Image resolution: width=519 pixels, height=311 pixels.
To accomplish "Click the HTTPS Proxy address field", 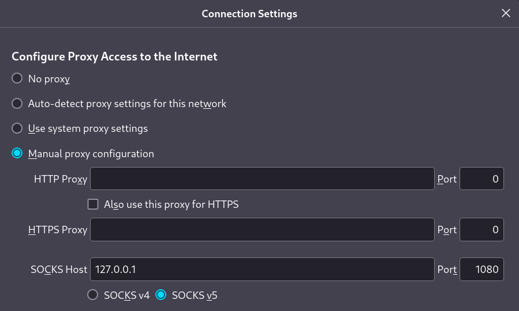I will 262,229.
